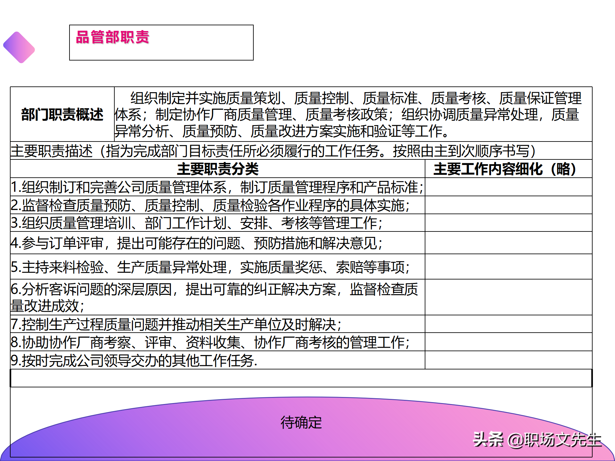Click row 4.参与订单评审
Screen dimensions: 615x461
[x=217, y=243]
